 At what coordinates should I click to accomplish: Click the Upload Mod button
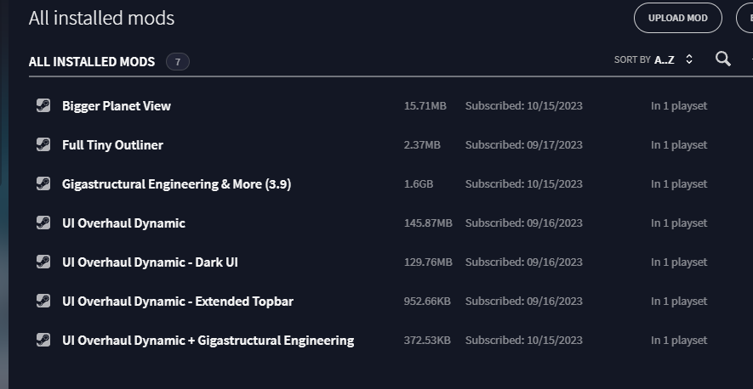tap(677, 18)
